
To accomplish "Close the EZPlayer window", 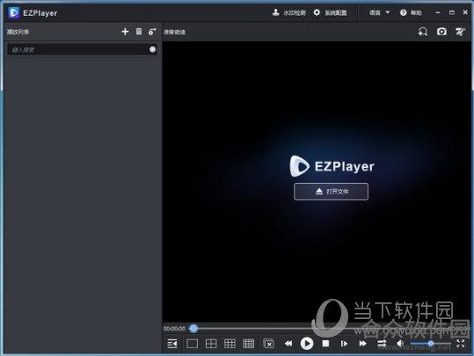I will (465, 12).
